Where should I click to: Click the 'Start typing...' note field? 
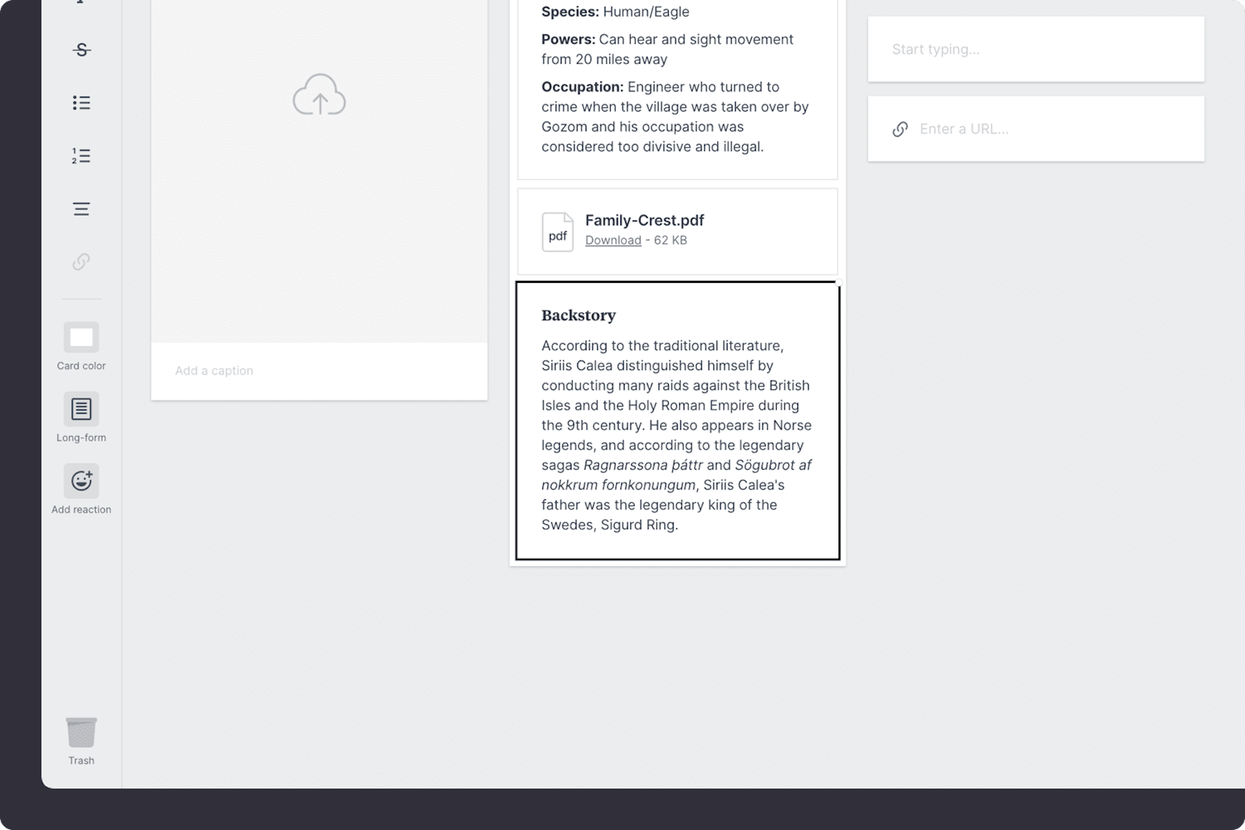(1003, 49)
